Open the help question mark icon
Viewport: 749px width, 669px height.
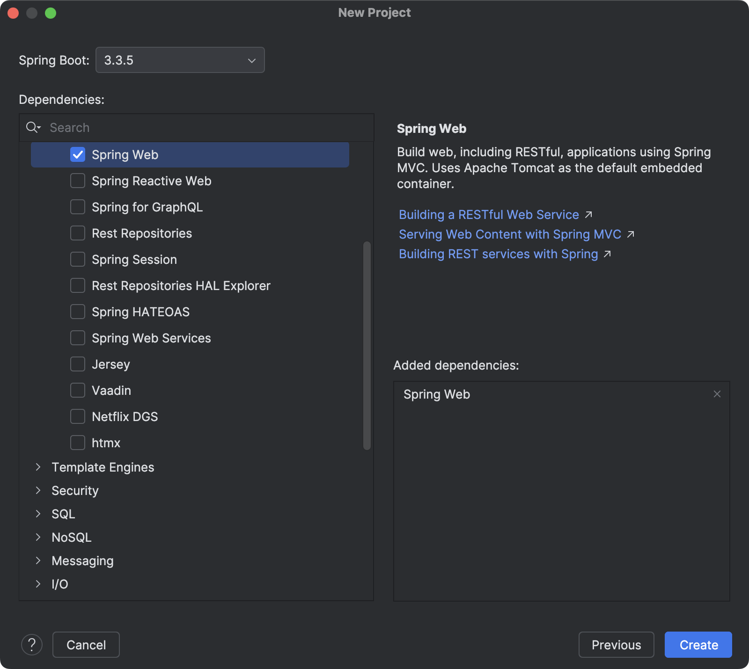pyautogui.click(x=32, y=645)
